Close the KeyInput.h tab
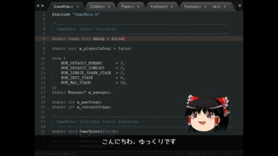Viewport: 278px width, 156px height. point(172,7)
